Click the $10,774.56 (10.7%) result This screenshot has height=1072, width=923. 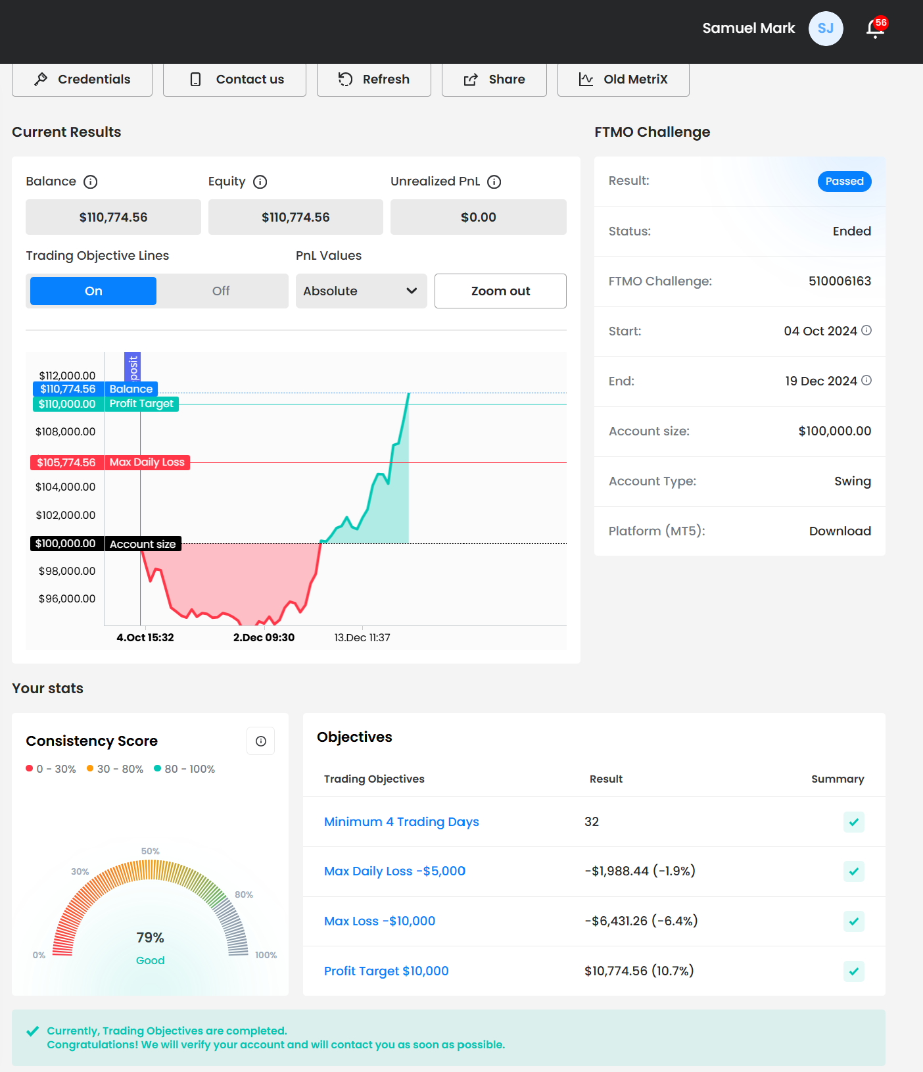[x=639, y=971]
